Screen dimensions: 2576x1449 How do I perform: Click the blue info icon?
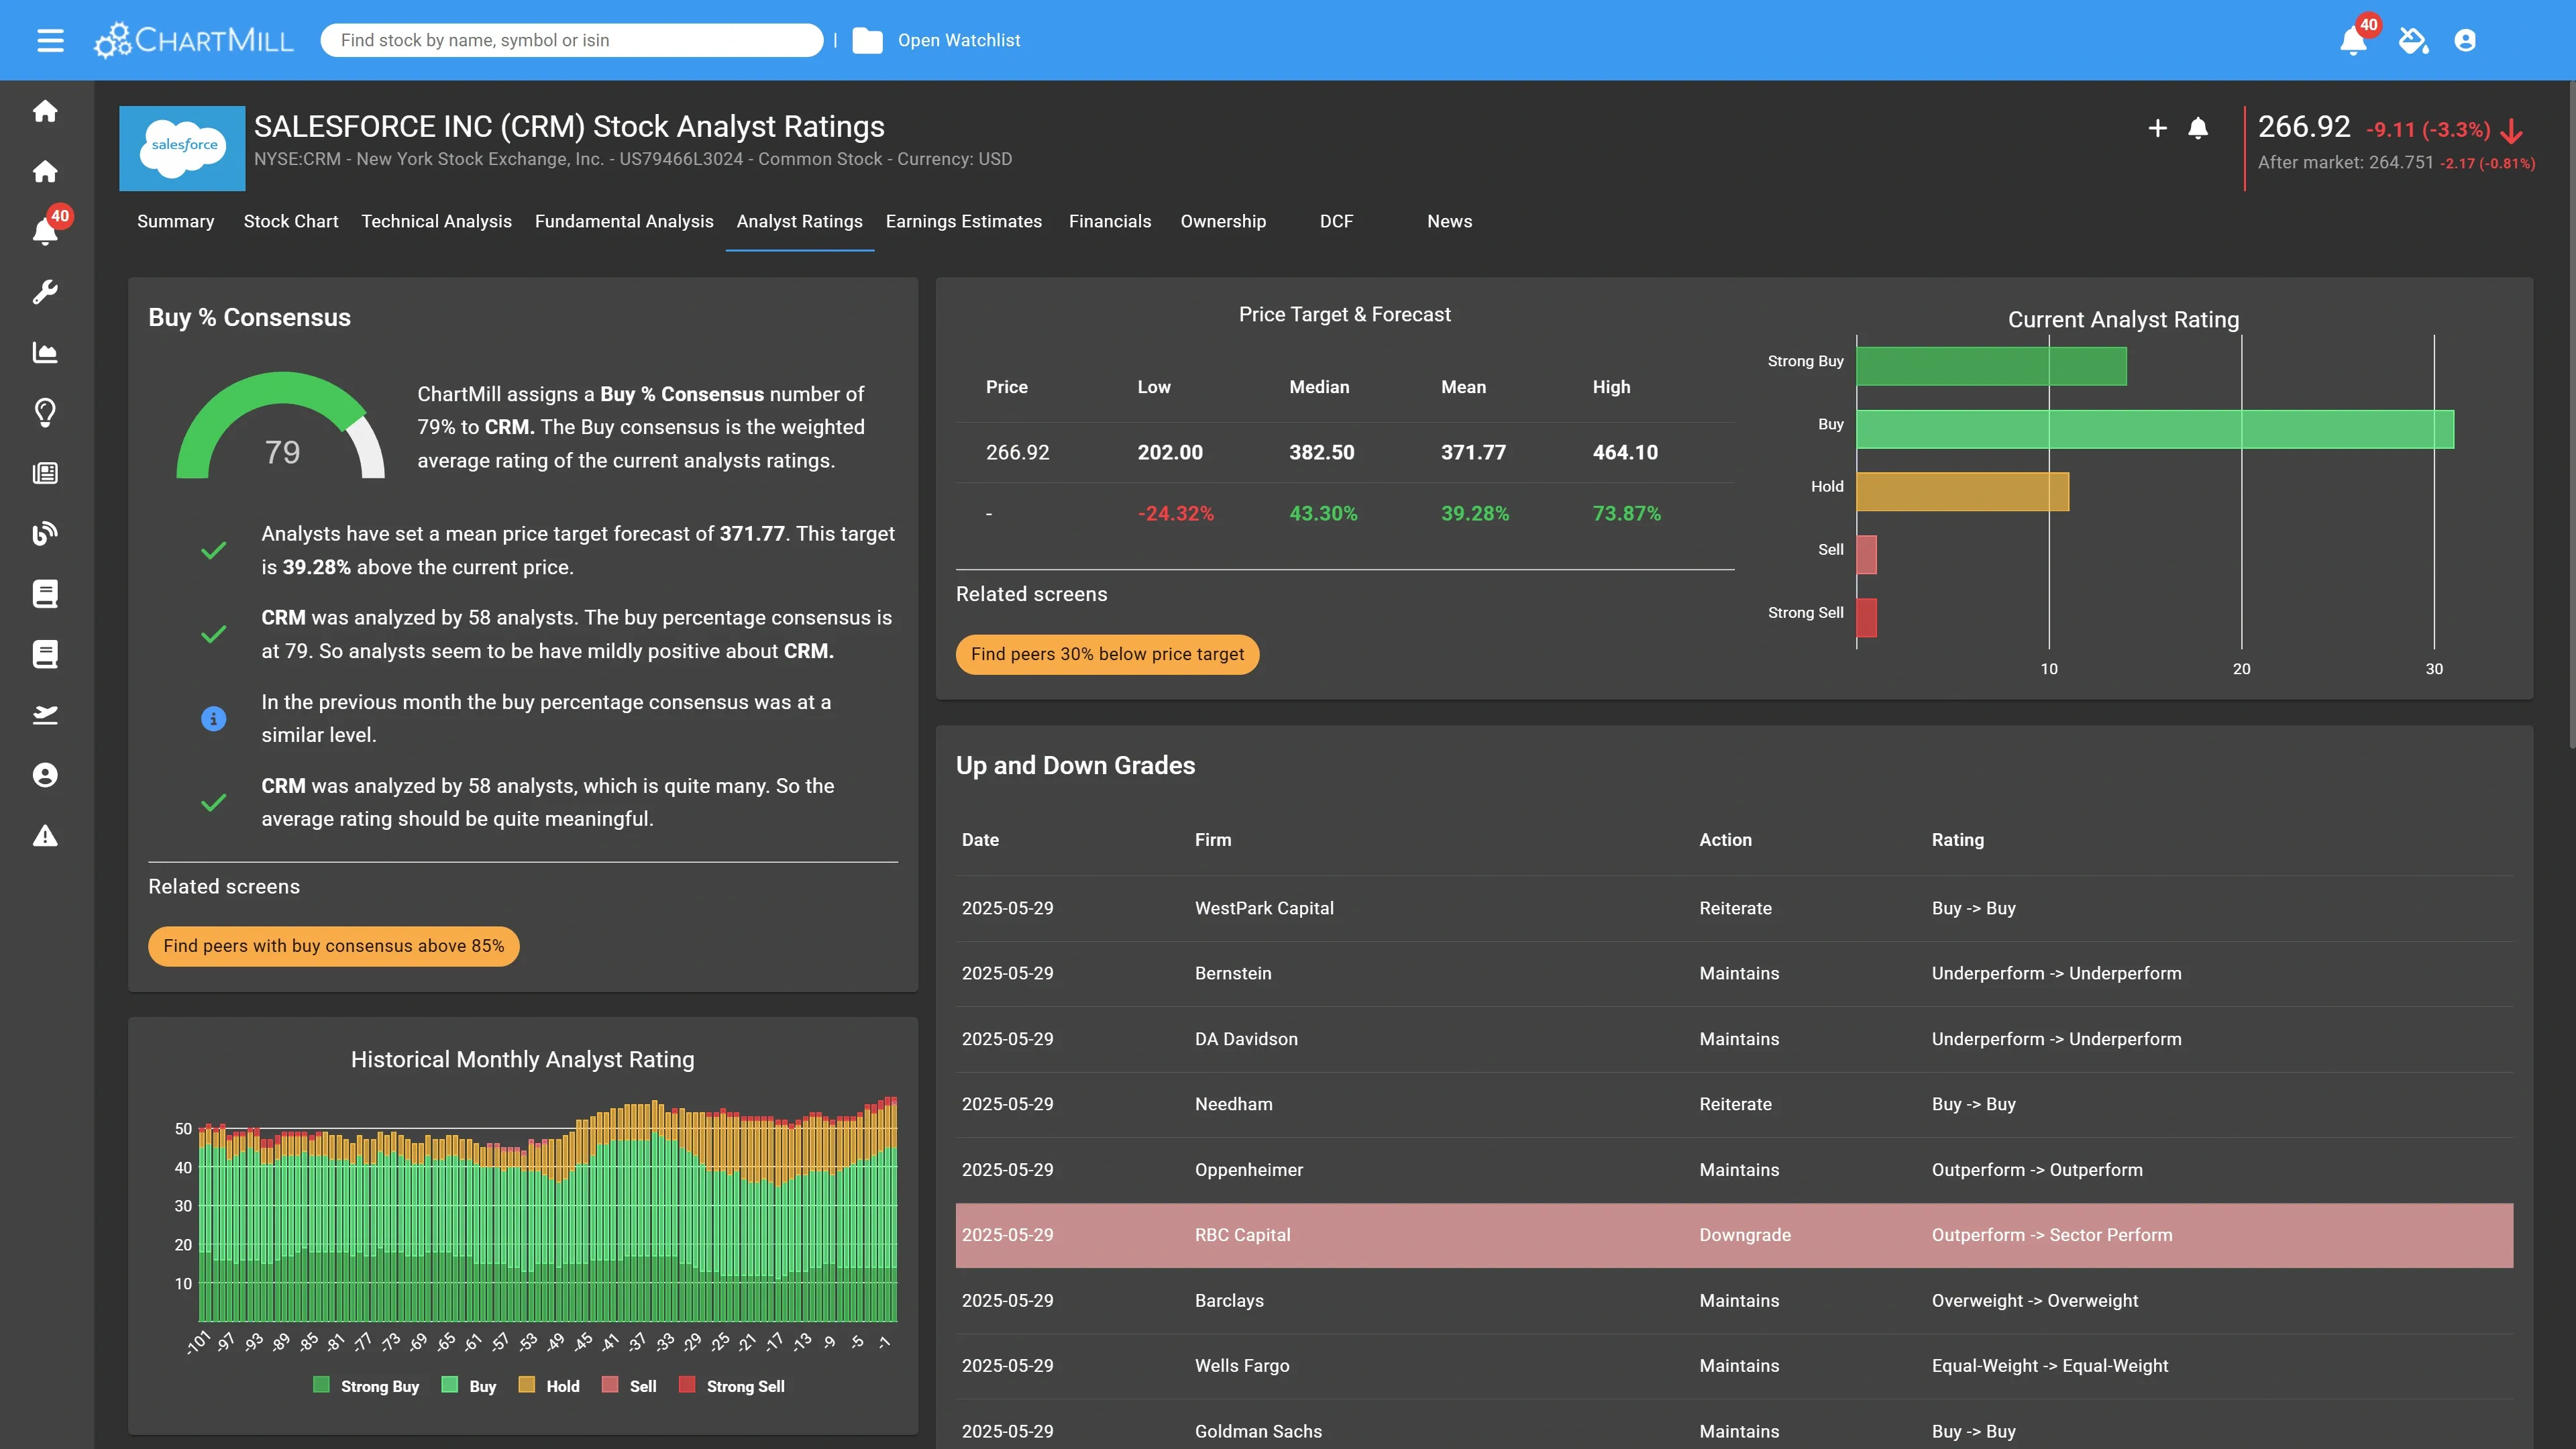tap(213, 718)
